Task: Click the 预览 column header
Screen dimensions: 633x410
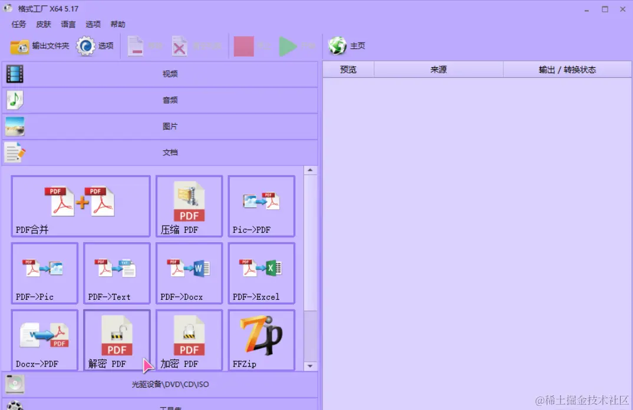Action: pos(348,70)
